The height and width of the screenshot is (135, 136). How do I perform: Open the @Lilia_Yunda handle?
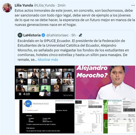[x=44, y=5]
